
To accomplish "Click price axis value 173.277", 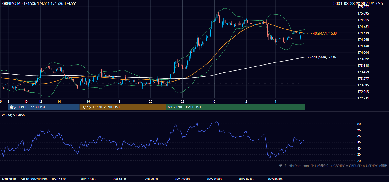I will [x=363, y=79].
